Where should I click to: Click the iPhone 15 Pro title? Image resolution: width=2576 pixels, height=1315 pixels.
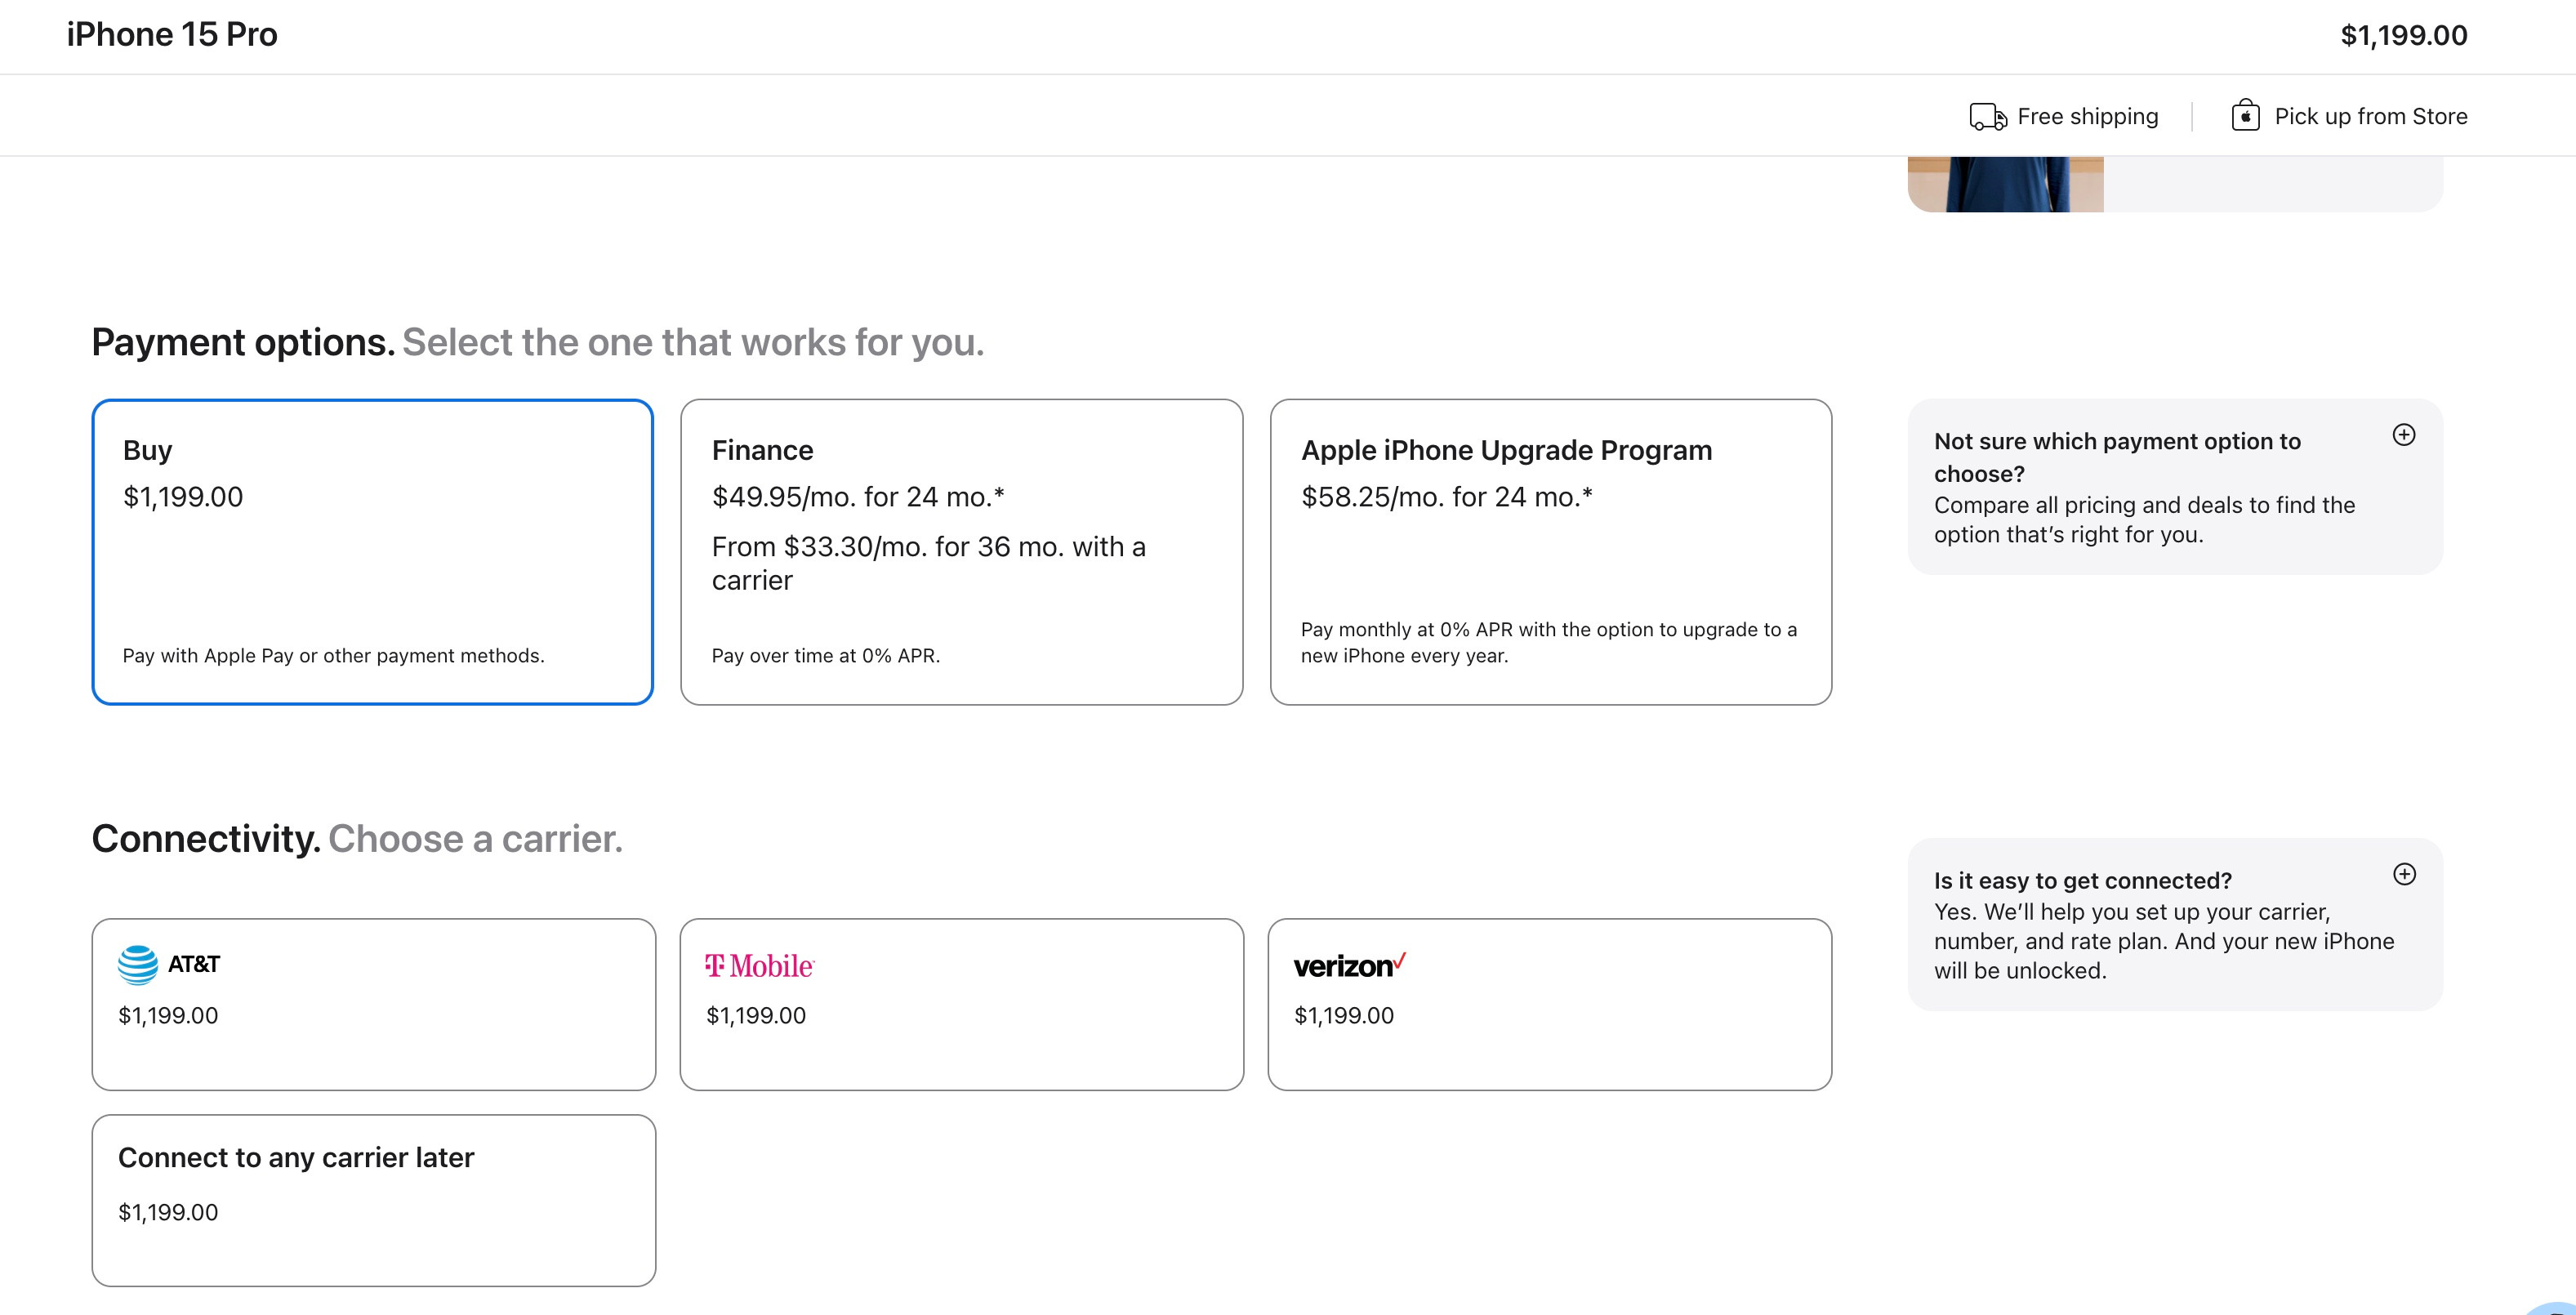tap(172, 35)
